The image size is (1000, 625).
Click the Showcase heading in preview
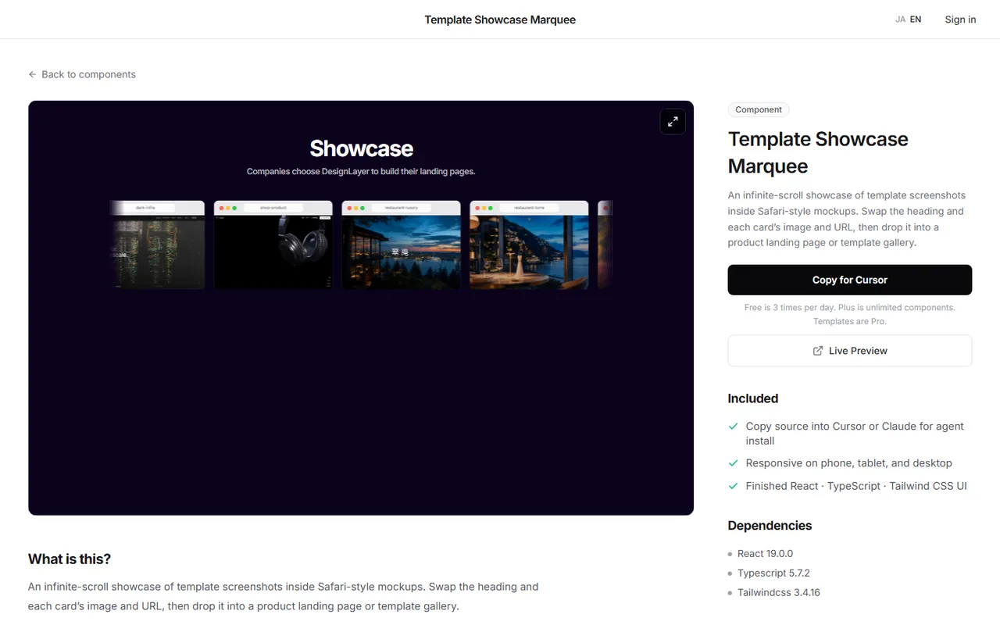[361, 148]
